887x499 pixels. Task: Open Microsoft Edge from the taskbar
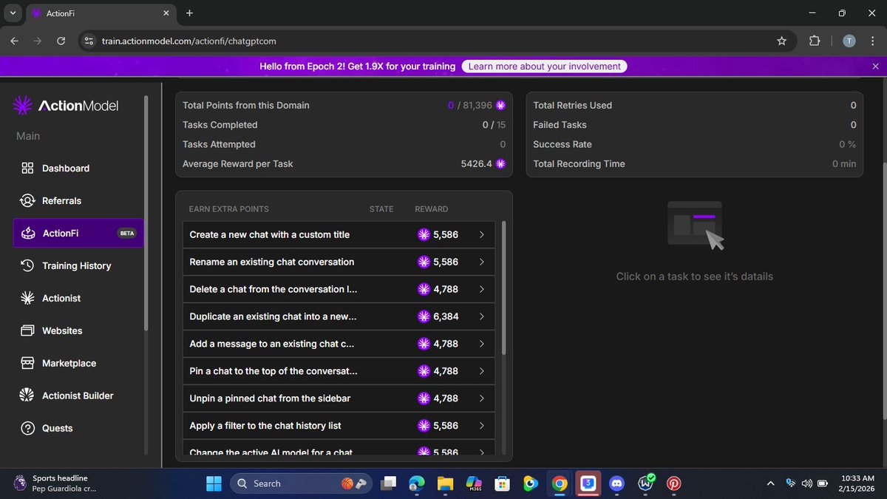417,483
